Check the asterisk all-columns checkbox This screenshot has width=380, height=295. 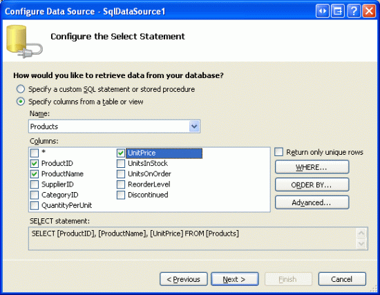click(35, 153)
